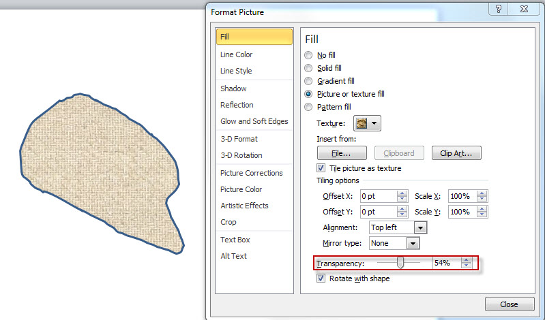Close the Format Picture dialog via X
The image size is (545, 320).
pyautogui.click(x=524, y=9)
